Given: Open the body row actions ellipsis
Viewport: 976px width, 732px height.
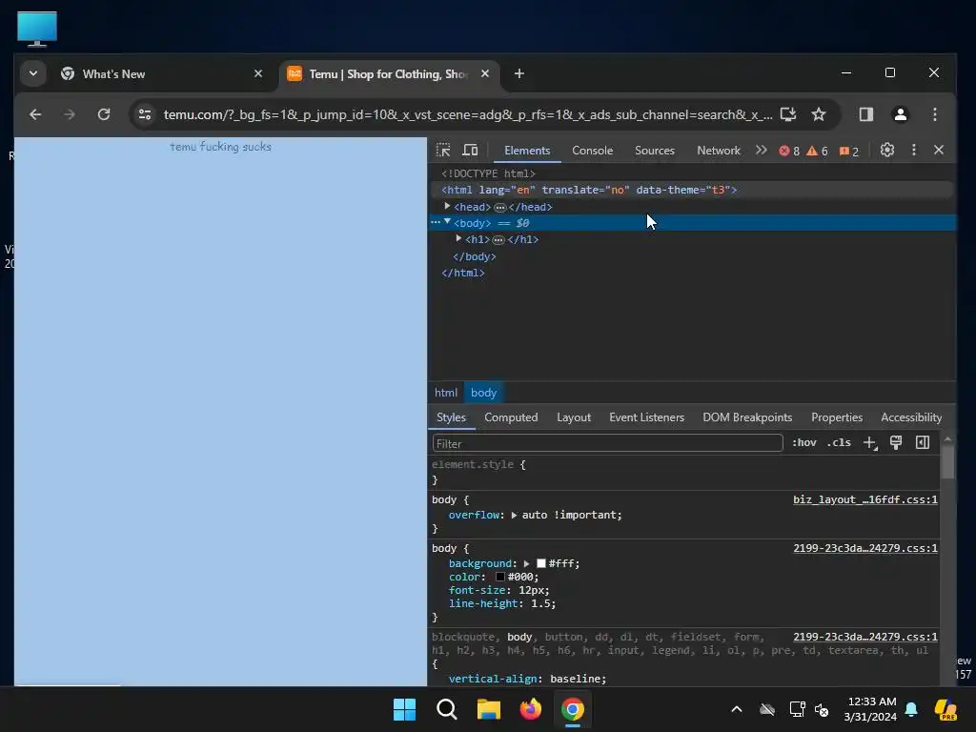Looking at the screenshot, I should [435, 222].
